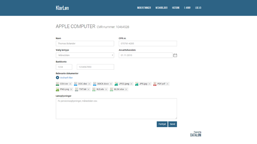Click the JPG.jpg image icon
This screenshot has width=257, height=144.
click(137, 84)
